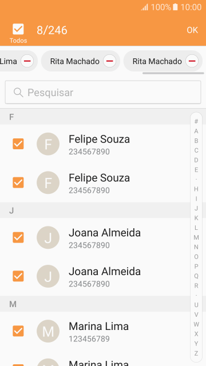Uncheck the first Felipe Souza contact
Screen dimensions: 206x366
[18, 144]
